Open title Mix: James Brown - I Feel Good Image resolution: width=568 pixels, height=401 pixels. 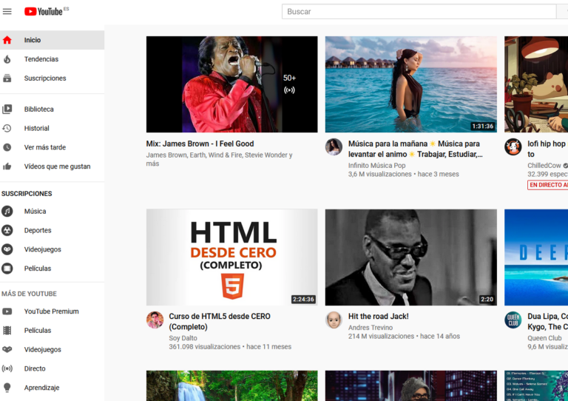click(200, 144)
